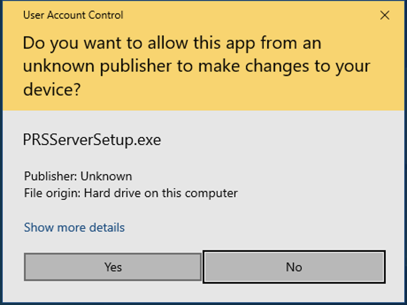The width and height of the screenshot is (407, 305).
Task: Click No to deny the app
Action: 294,267
